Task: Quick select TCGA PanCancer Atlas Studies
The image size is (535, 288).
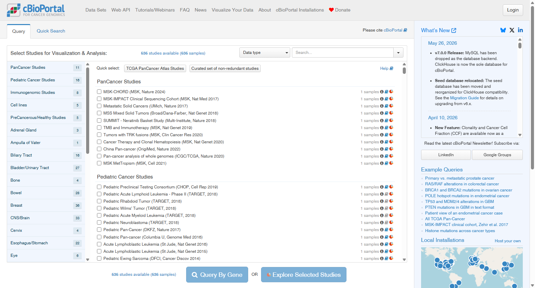Action: 155,68
